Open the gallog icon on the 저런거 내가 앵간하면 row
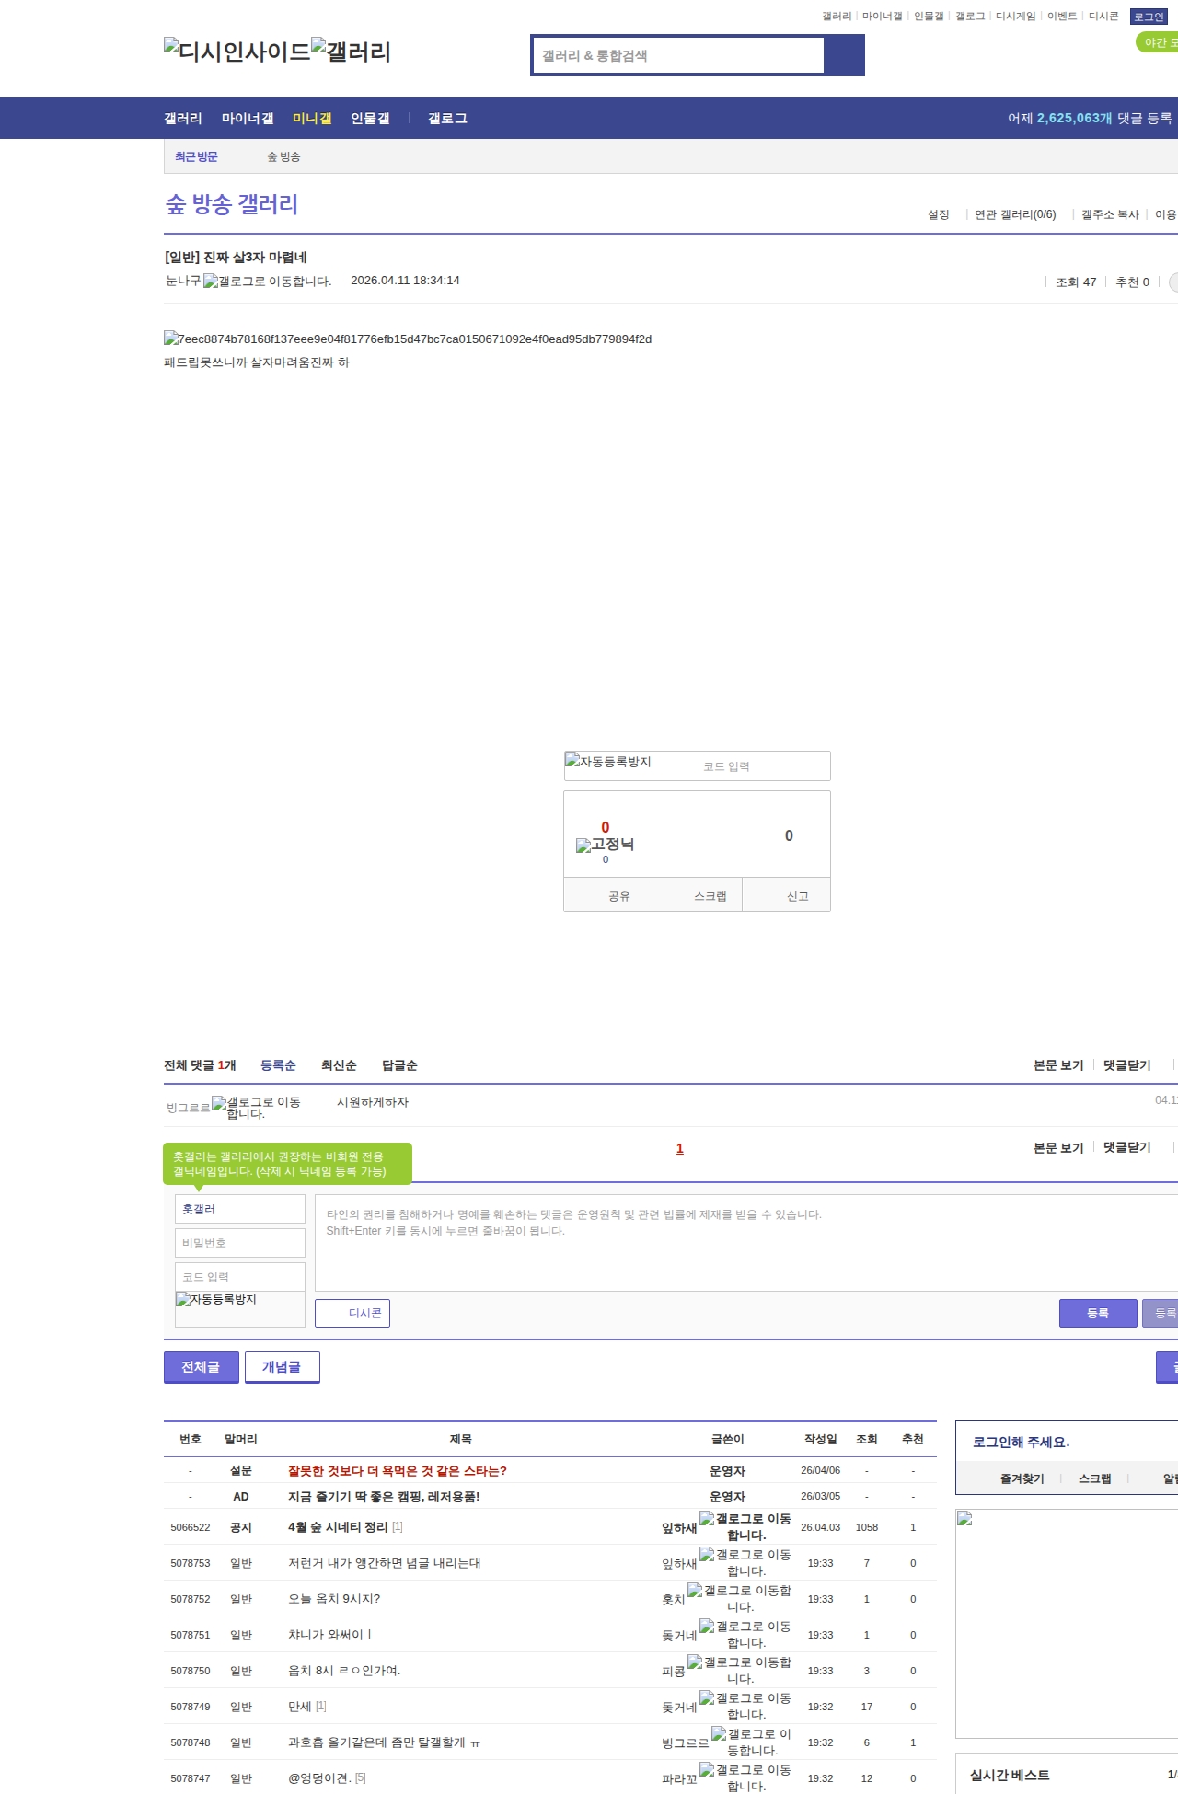Image resolution: width=1178 pixels, height=1794 pixels. [745, 1562]
